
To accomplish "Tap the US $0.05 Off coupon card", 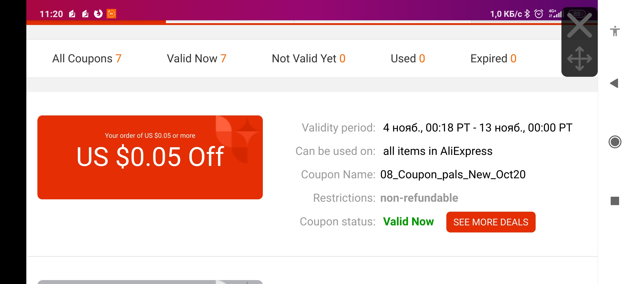I will pos(150,157).
